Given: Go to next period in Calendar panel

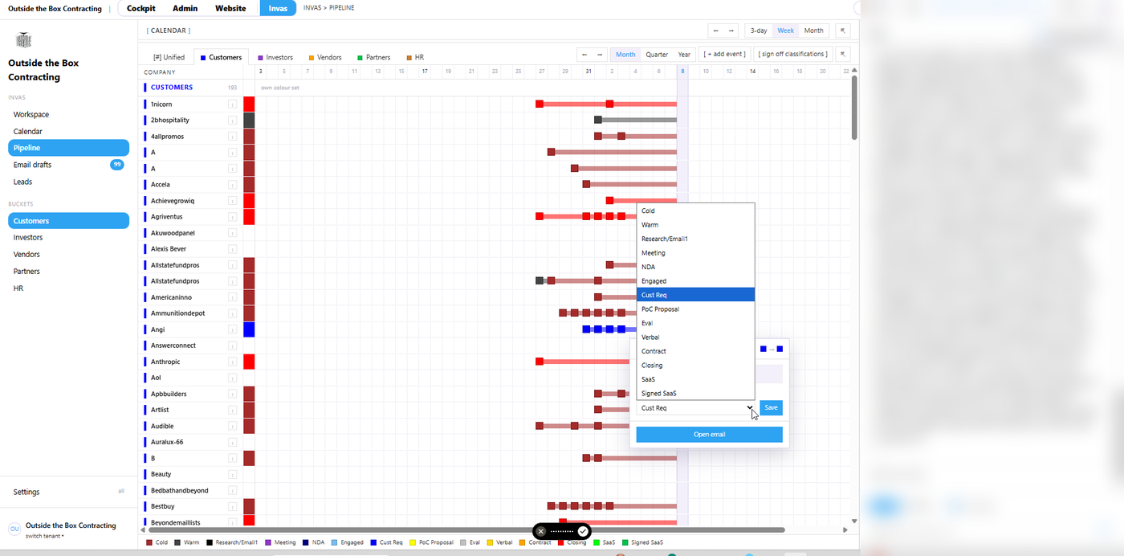Looking at the screenshot, I should point(731,31).
